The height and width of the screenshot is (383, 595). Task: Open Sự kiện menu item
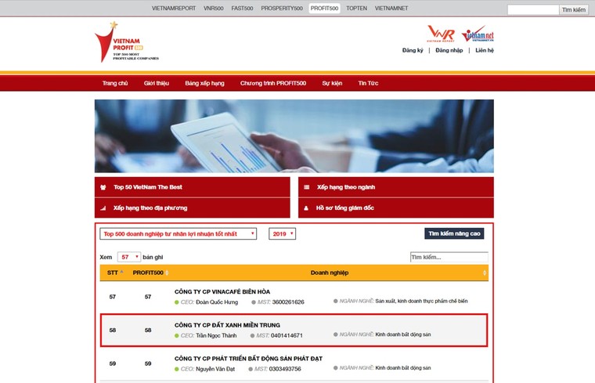coord(332,83)
